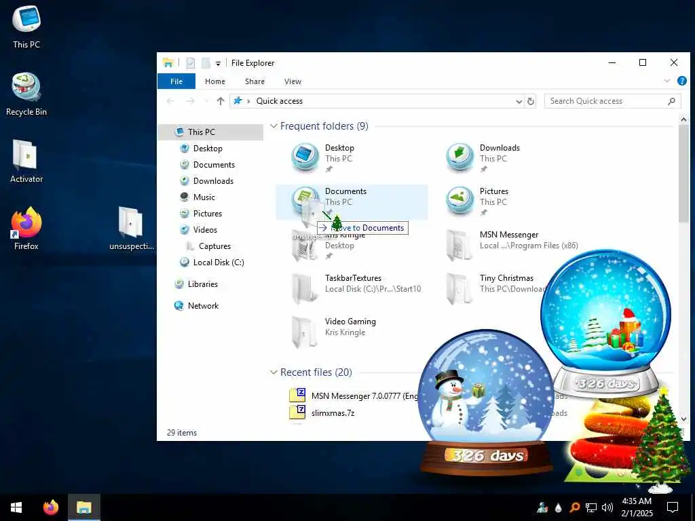The width and height of the screenshot is (695, 521).
Task: Select slimxmas.7z recent file
Action: [322, 412]
